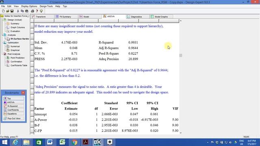The height and width of the screenshot is (146, 260).
Task: Close the Bookmarks panel
Action: (x=23, y=93)
